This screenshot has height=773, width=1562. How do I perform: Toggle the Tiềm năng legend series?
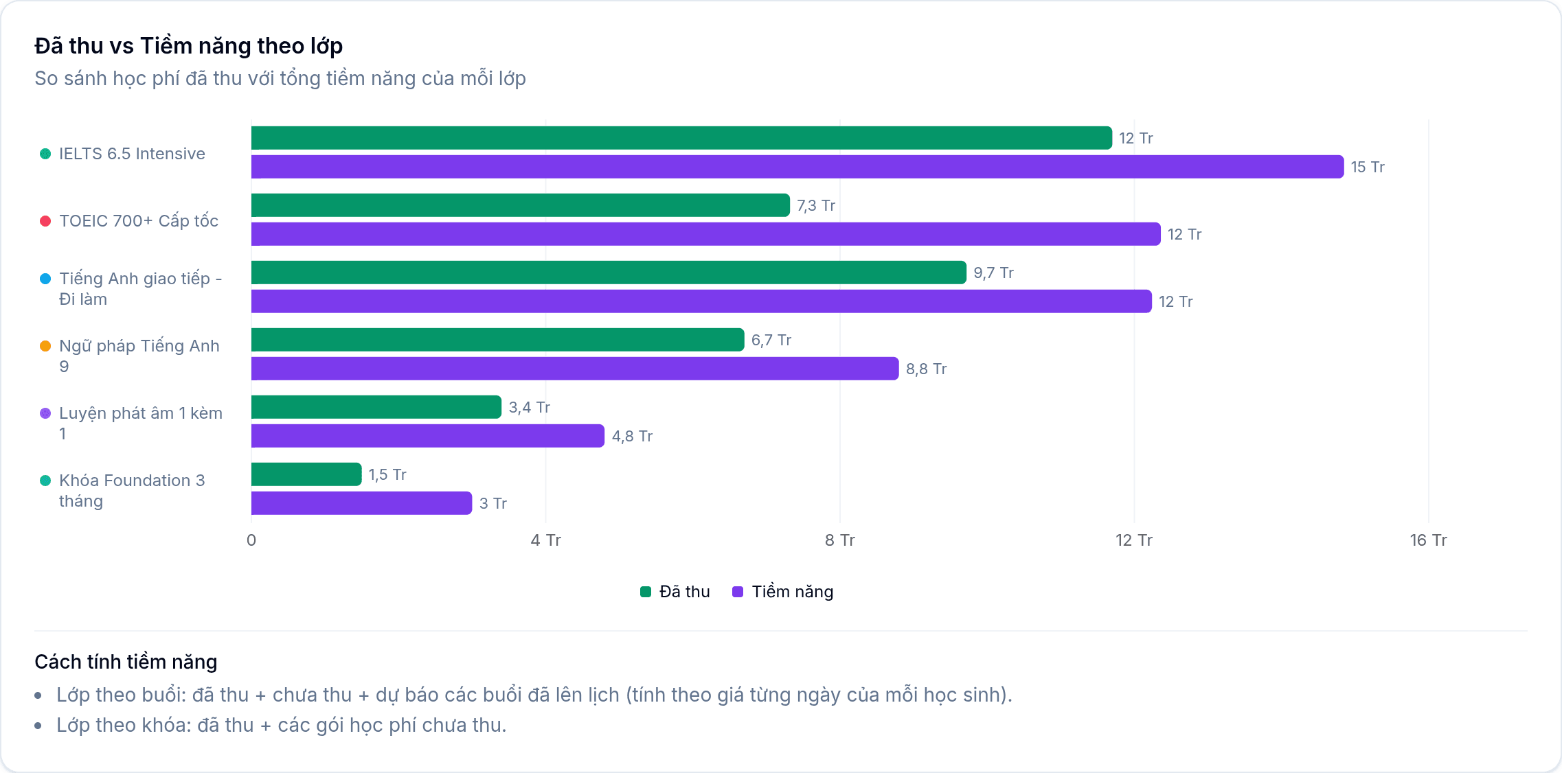point(782,592)
